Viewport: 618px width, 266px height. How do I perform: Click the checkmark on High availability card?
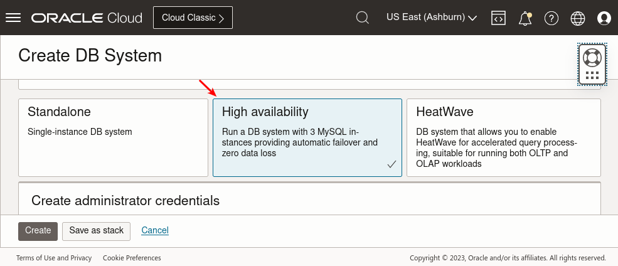[392, 164]
